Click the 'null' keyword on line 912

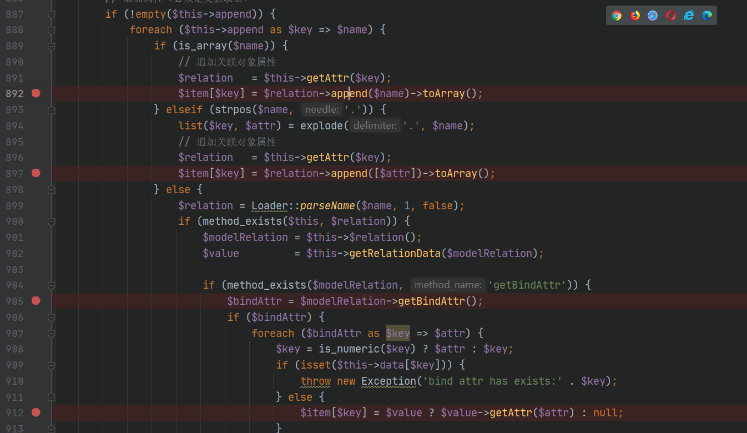[605, 412]
